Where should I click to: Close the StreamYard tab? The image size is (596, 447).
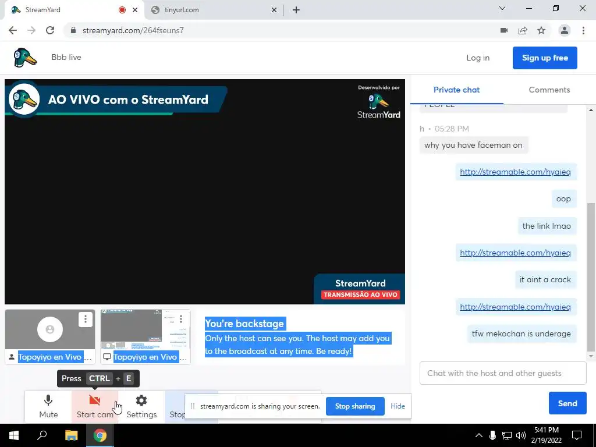point(135,10)
